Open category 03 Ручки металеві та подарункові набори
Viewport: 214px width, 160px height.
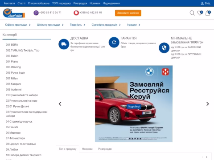tap(27, 114)
